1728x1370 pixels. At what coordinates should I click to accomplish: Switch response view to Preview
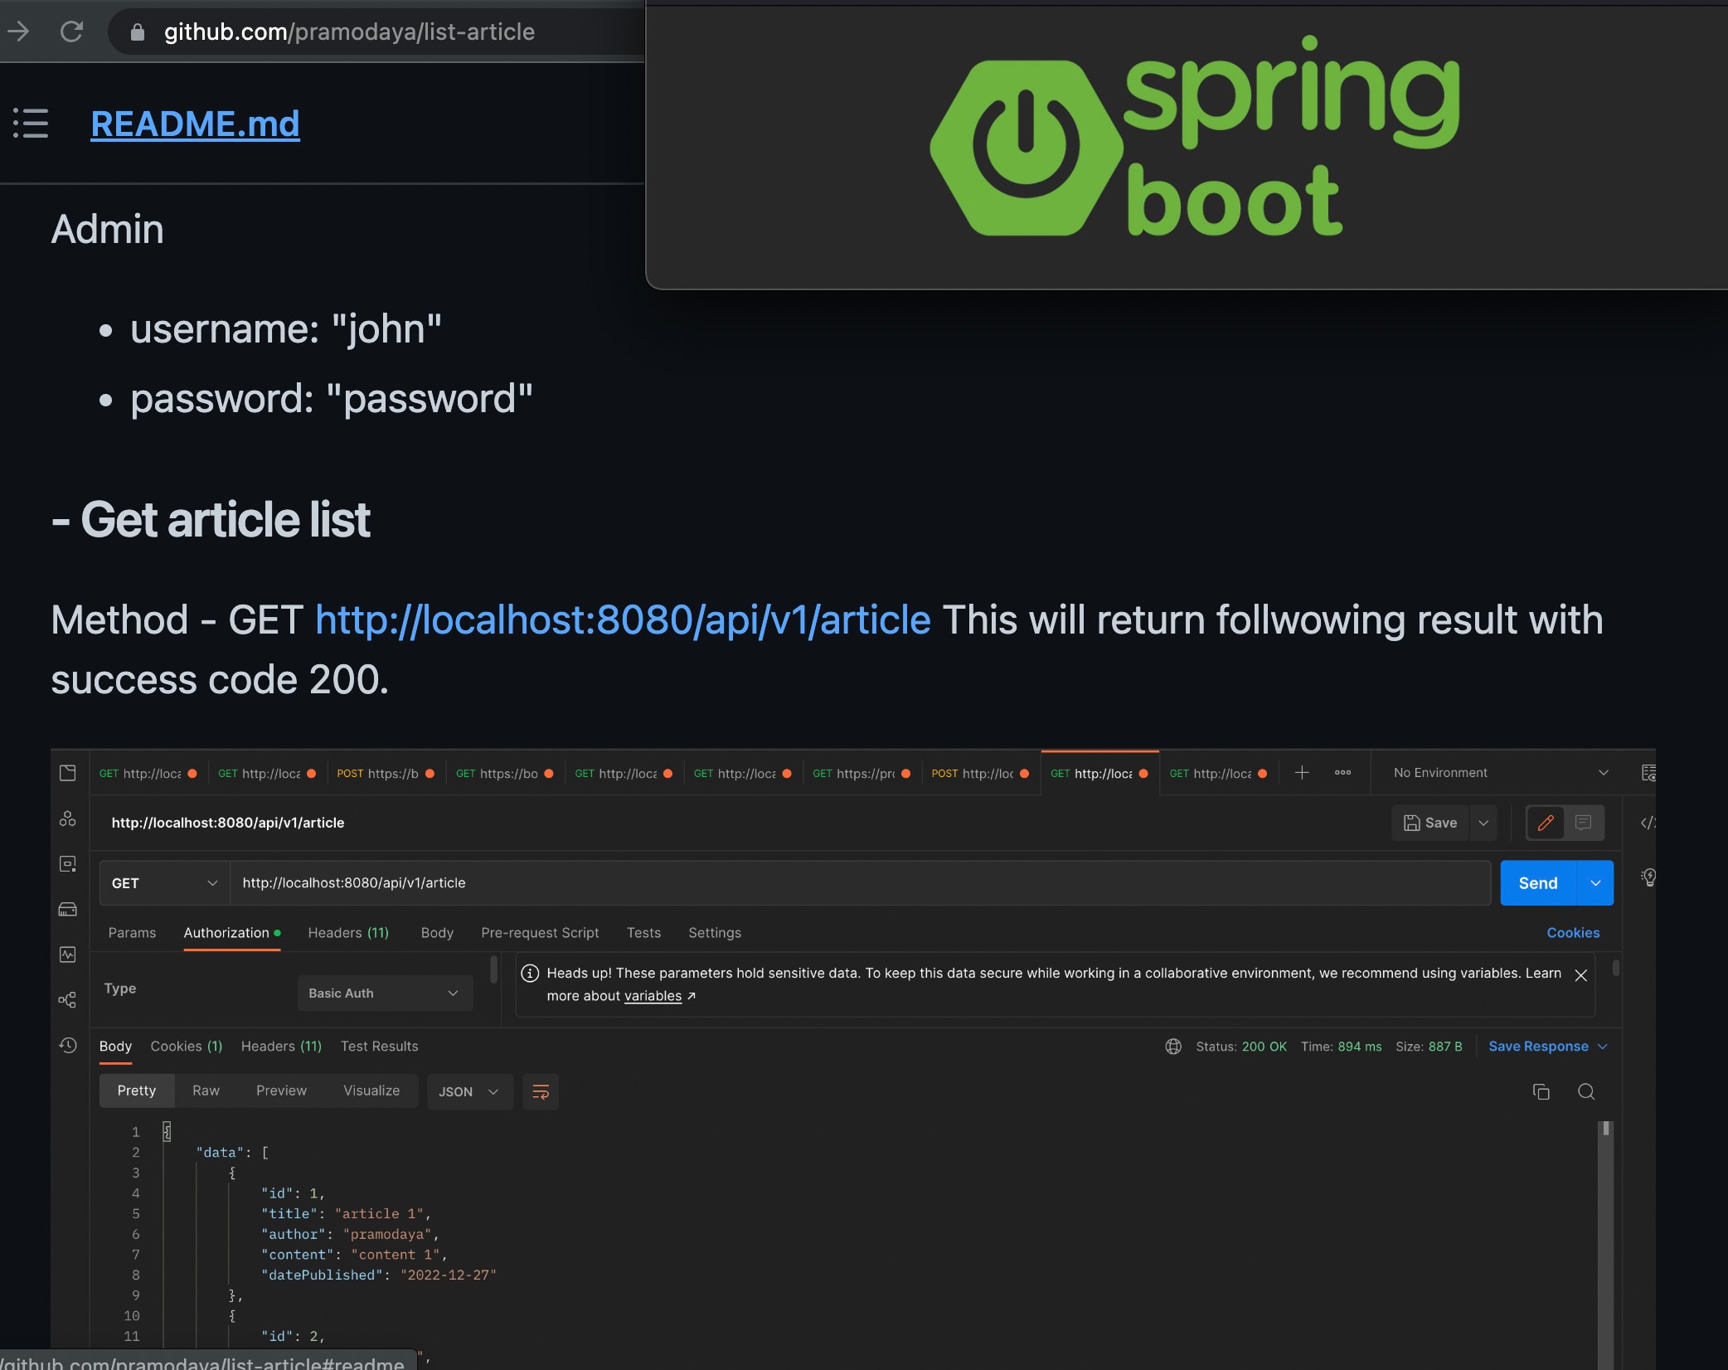pos(281,1091)
